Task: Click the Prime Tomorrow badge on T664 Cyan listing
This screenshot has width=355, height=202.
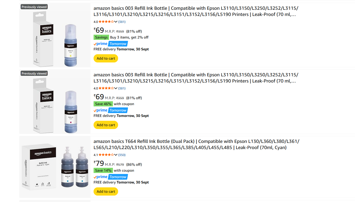Action: (x=118, y=177)
